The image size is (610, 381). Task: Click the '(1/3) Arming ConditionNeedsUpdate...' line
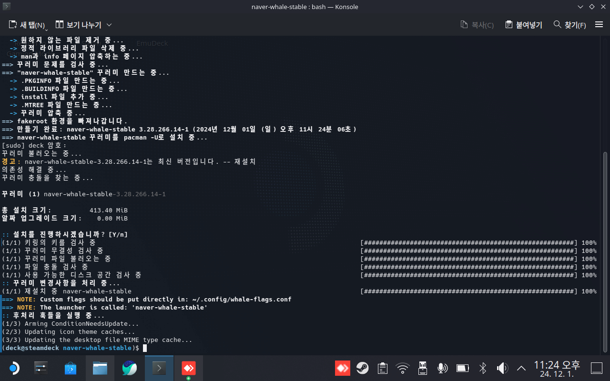70,324
